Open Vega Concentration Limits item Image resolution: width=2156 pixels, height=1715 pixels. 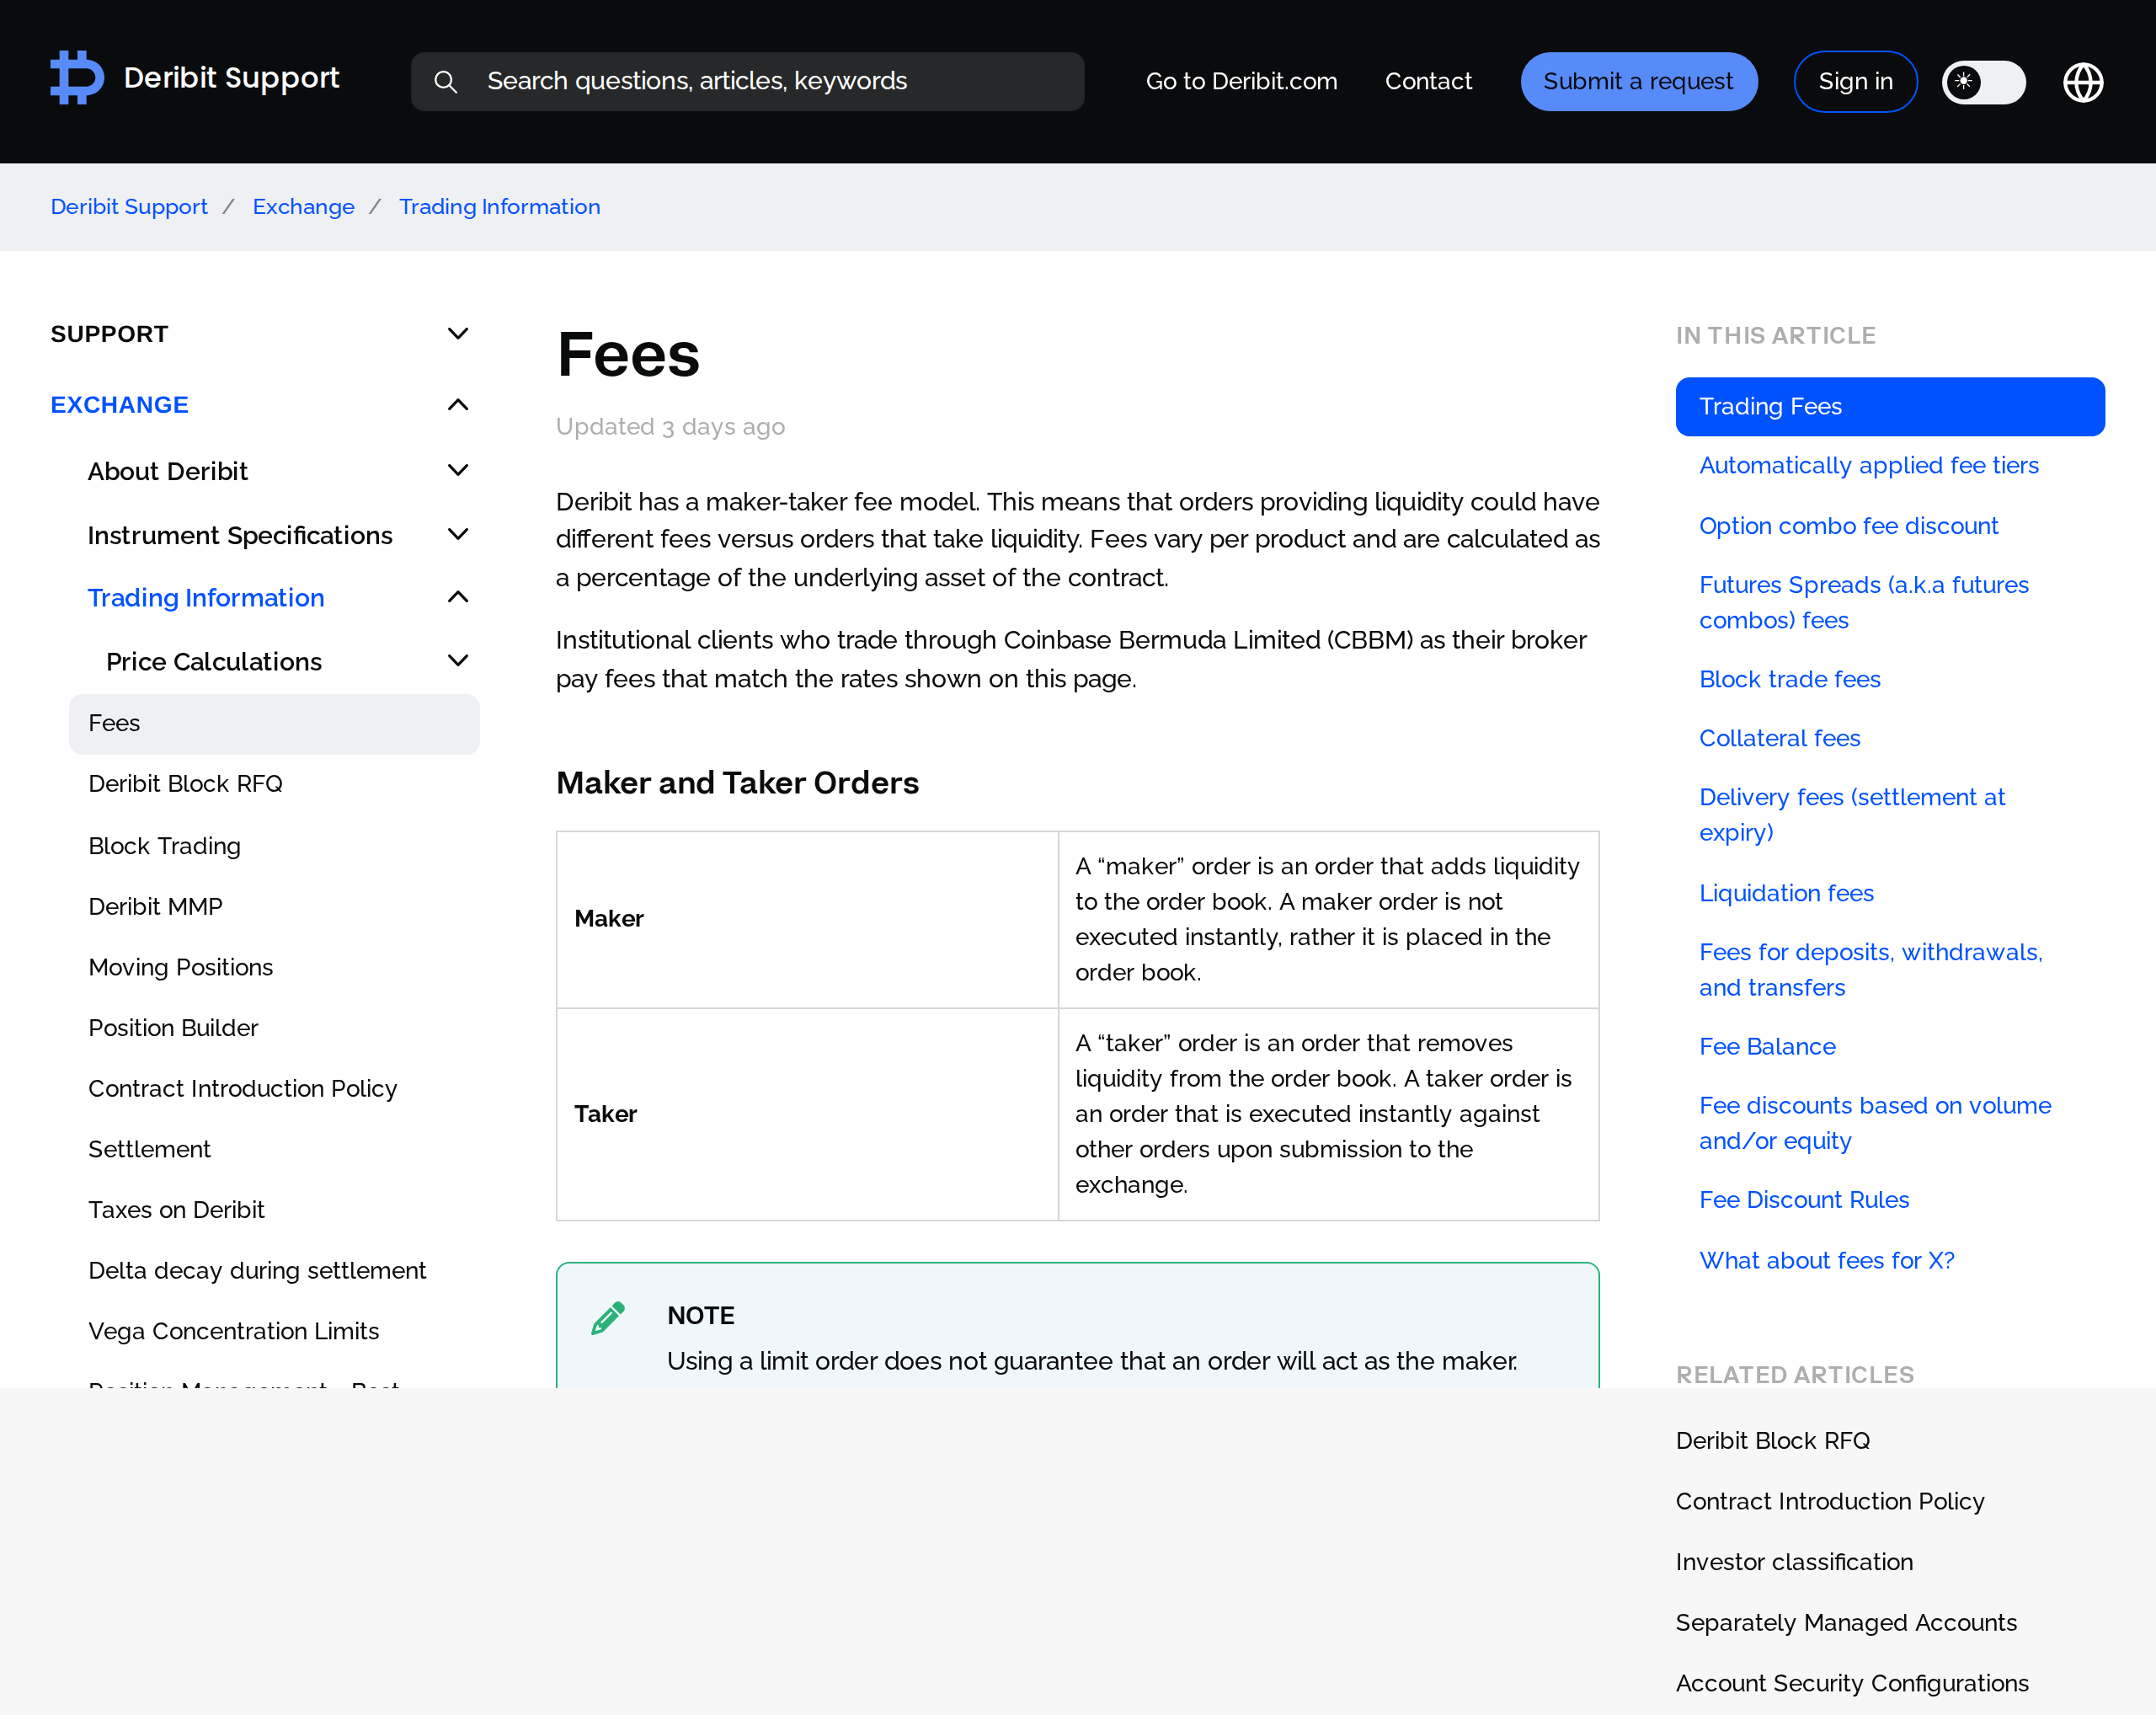pos(233,1332)
